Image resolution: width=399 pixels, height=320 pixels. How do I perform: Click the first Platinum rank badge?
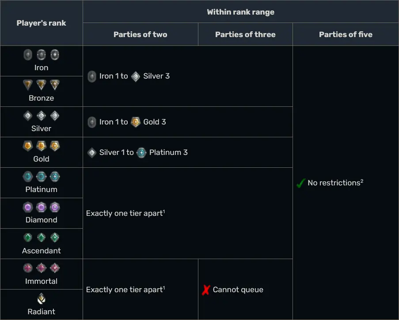[28, 177]
